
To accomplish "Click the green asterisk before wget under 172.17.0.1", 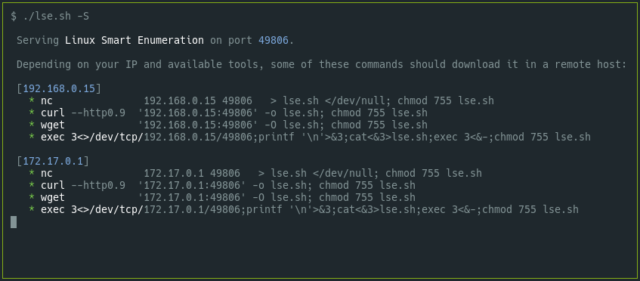I will tap(32, 197).
